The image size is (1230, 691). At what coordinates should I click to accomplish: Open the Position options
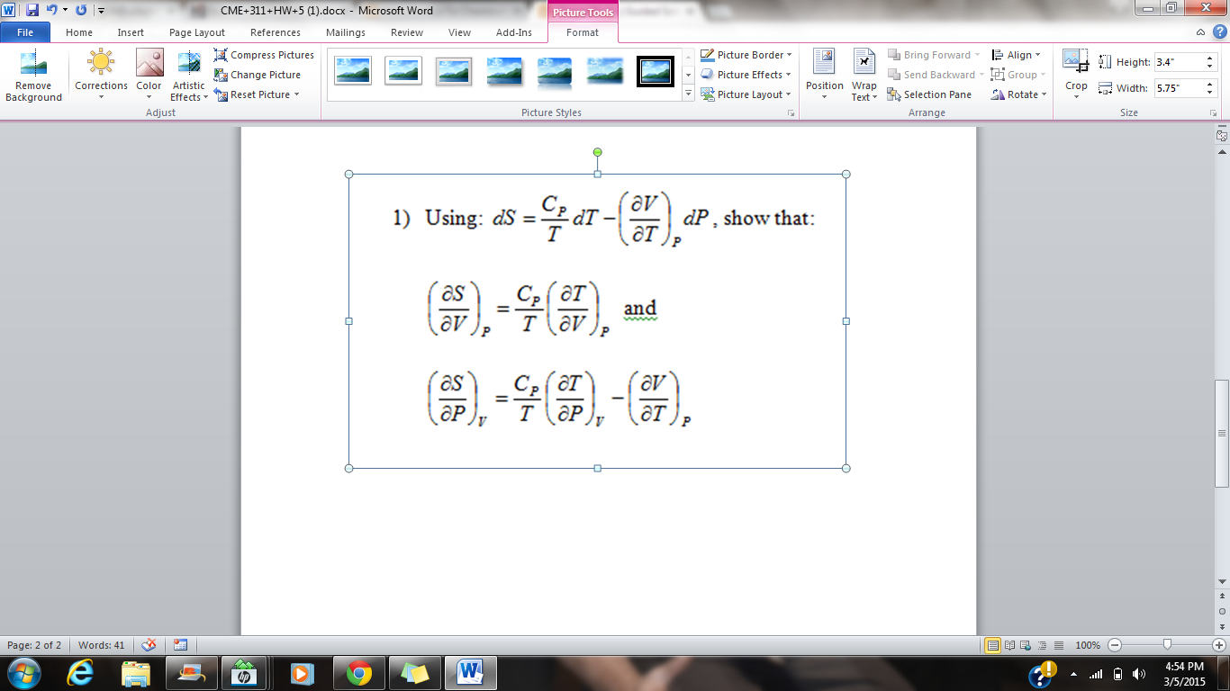click(x=824, y=76)
